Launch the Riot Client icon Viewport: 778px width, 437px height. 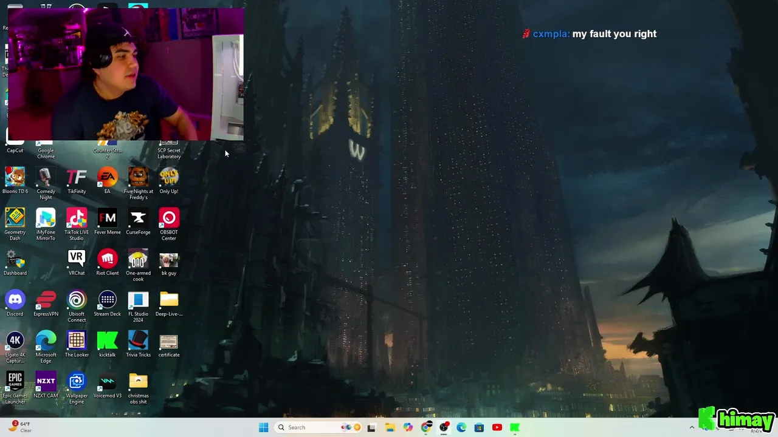(107, 263)
